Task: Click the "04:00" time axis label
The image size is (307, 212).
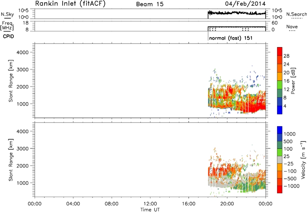Action: [x=73, y=204]
